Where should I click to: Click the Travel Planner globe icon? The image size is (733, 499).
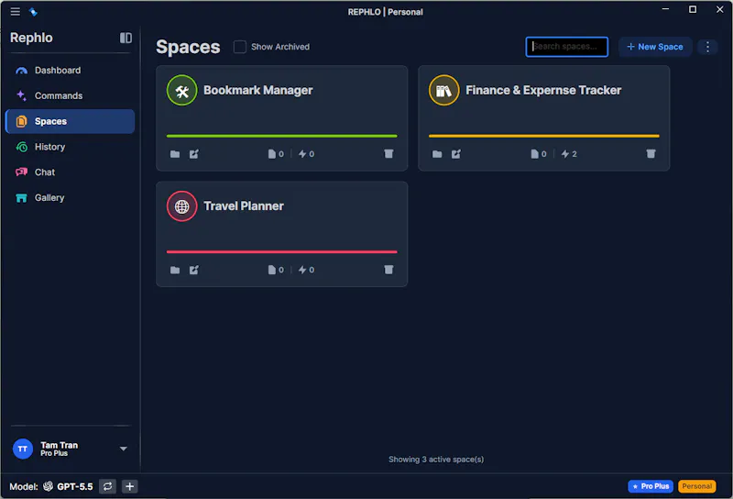(181, 206)
